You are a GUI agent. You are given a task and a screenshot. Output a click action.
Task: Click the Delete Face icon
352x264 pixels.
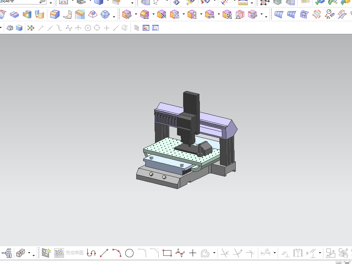162,15
